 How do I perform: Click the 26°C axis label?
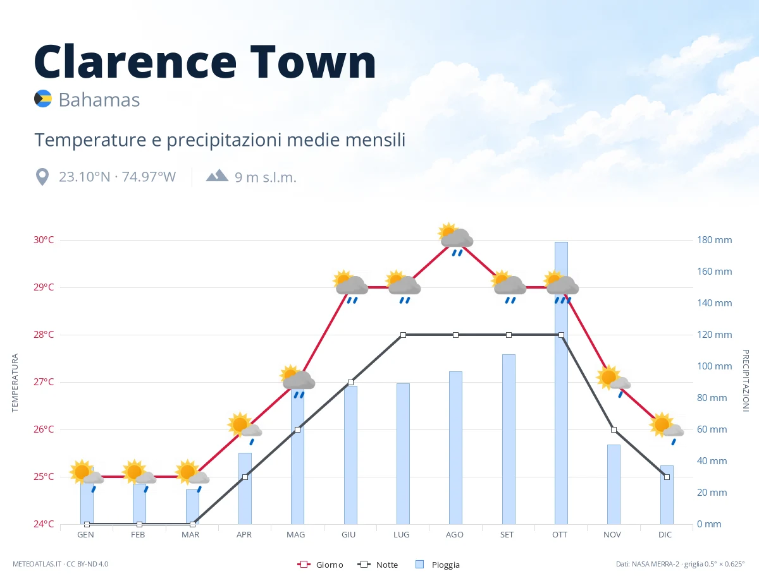(x=44, y=429)
